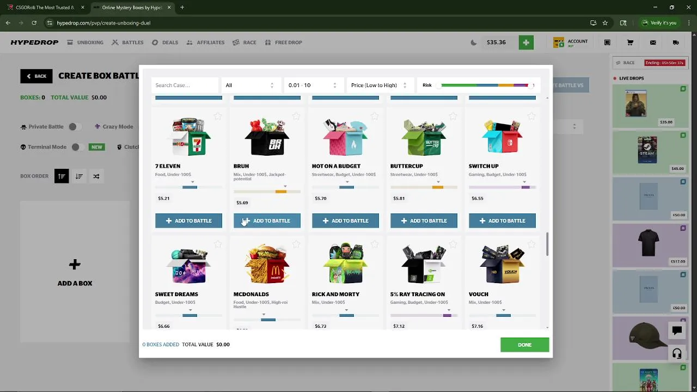This screenshot has width=697, height=392.
Task: Open the 0.01 - 10 price range dropdown
Action: [x=313, y=85]
